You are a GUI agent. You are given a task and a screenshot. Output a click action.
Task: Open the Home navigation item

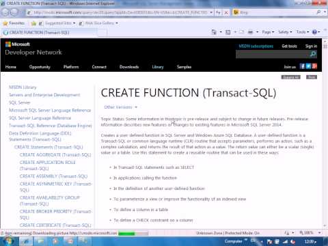(11, 67)
